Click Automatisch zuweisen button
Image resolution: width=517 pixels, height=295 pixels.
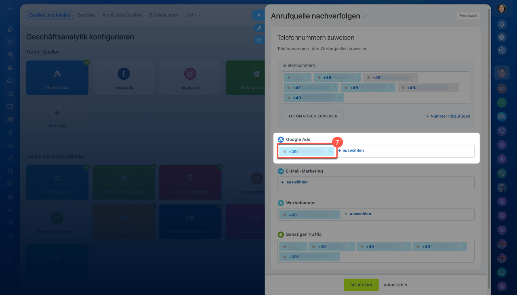313,116
